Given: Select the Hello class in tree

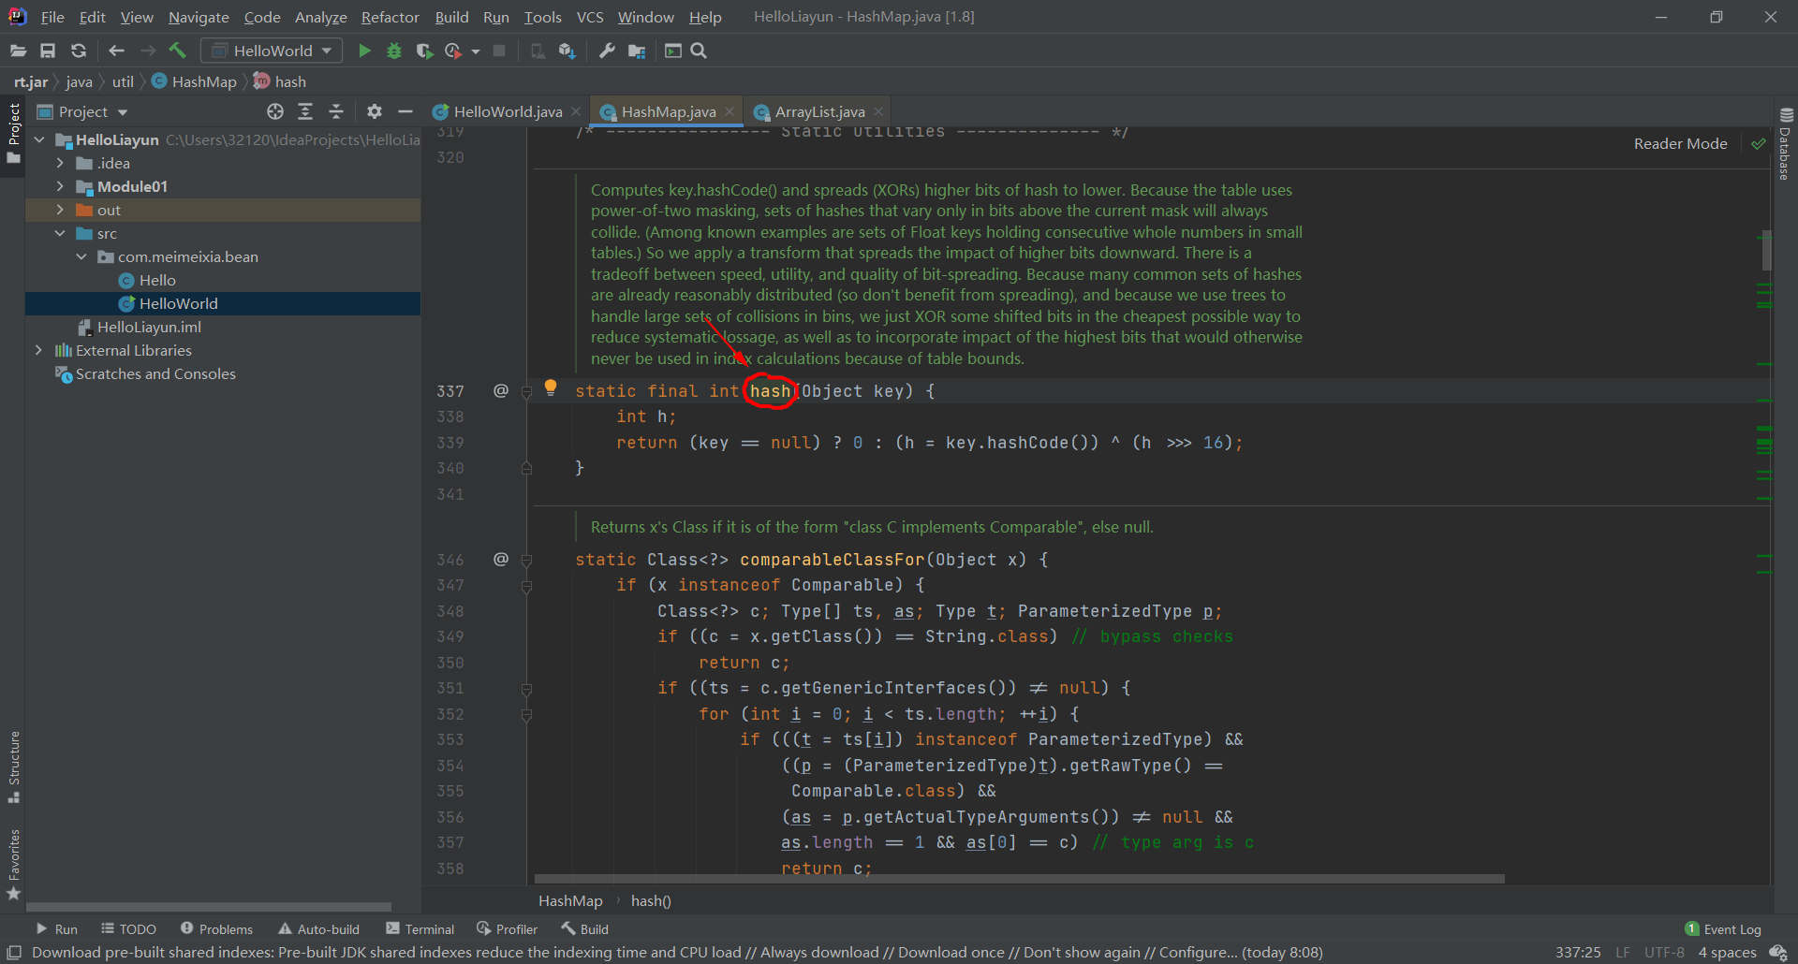Looking at the screenshot, I should coord(157,280).
